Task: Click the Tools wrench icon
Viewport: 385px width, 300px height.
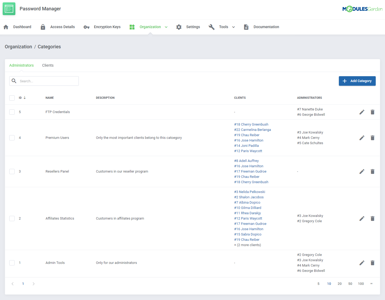Action: [x=212, y=27]
